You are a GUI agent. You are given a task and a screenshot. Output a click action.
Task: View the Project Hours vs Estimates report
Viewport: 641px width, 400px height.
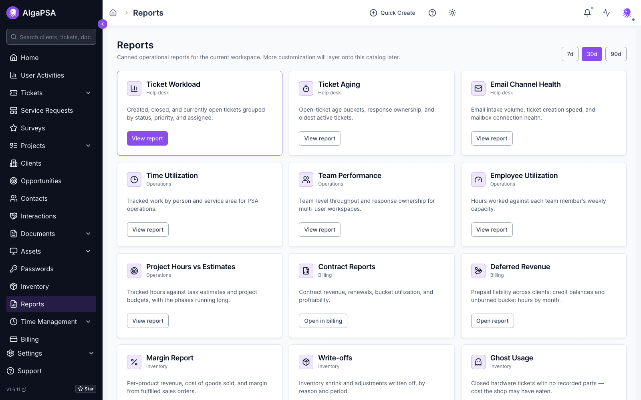click(x=148, y=321)
